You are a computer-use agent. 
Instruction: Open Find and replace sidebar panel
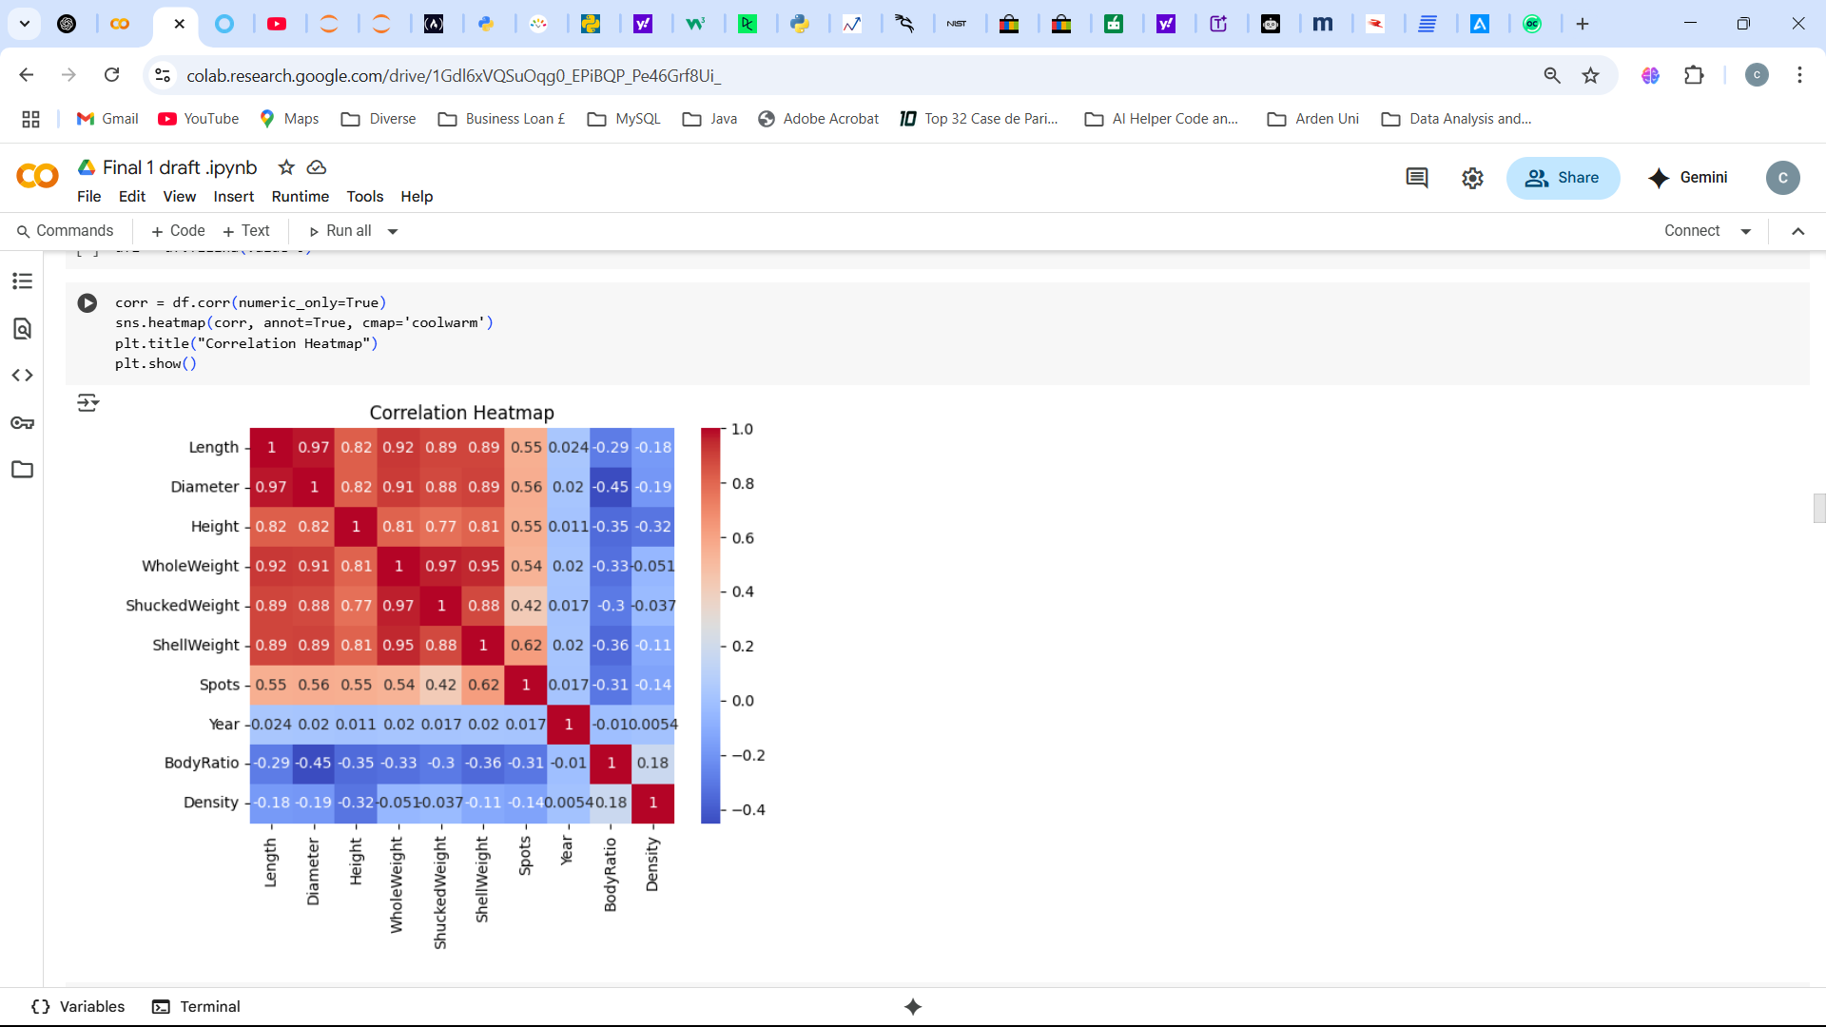[23, 329]
